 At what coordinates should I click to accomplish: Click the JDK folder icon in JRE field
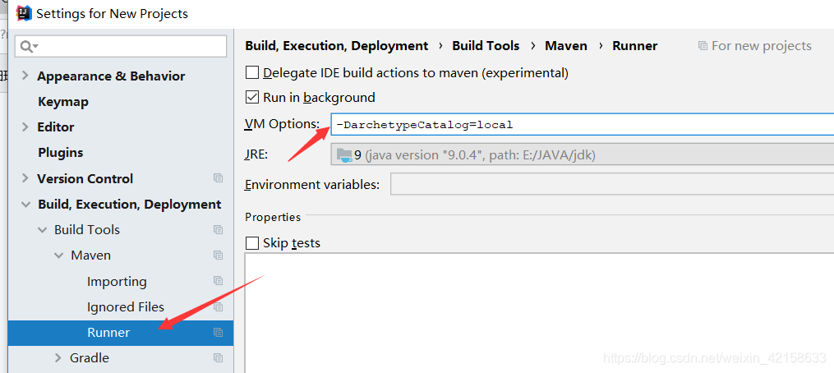[x=344, y=154]
